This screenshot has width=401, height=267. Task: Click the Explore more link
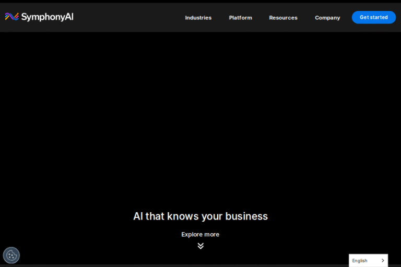(200, 235)
